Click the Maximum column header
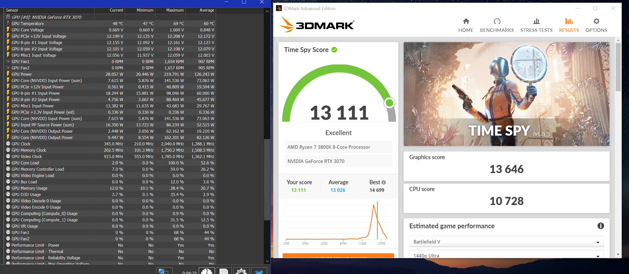 pos(170,10)
